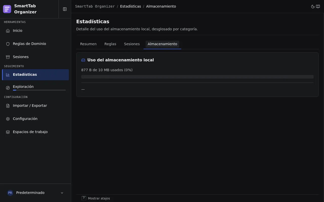Expand the Predeterminado profile chevron

[62, 193]
